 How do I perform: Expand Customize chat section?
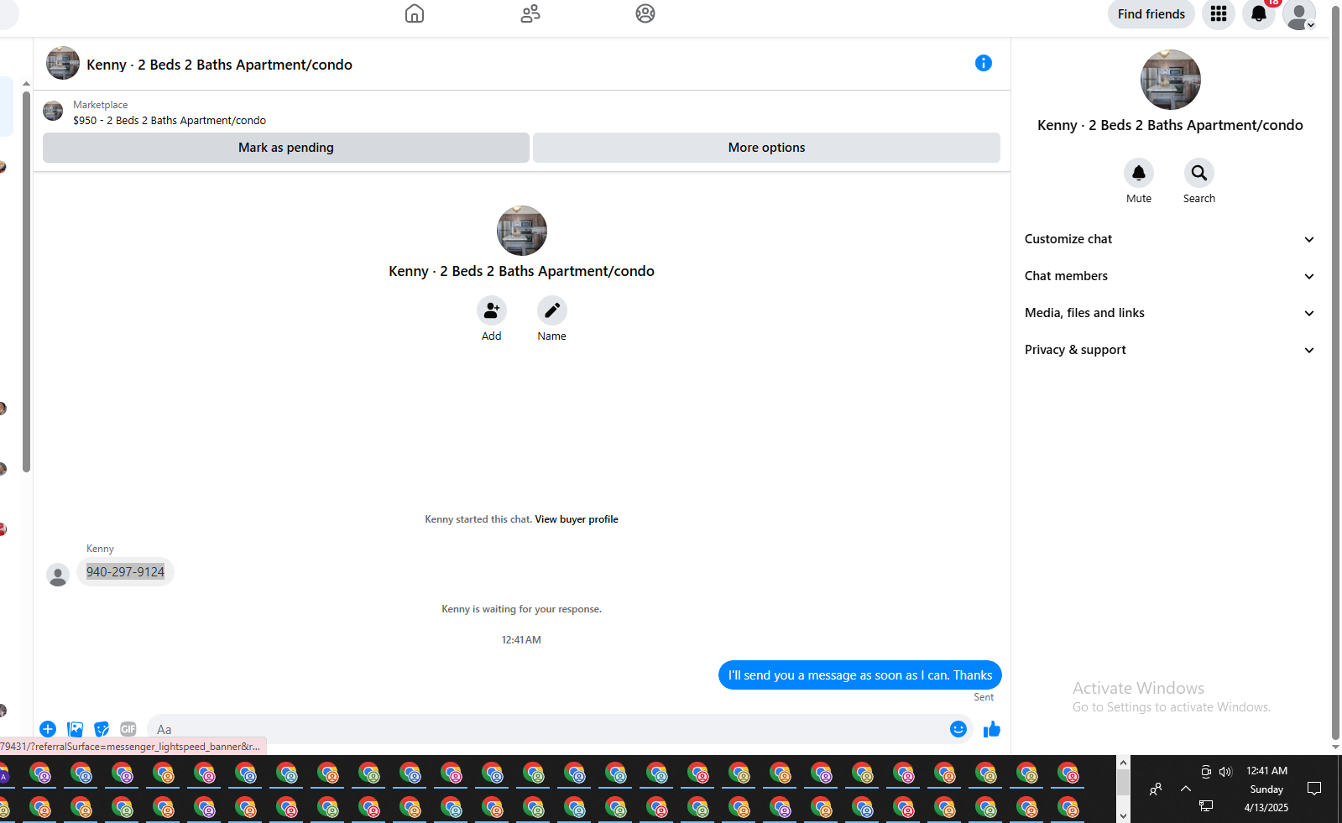click(x=1169, y=239)
